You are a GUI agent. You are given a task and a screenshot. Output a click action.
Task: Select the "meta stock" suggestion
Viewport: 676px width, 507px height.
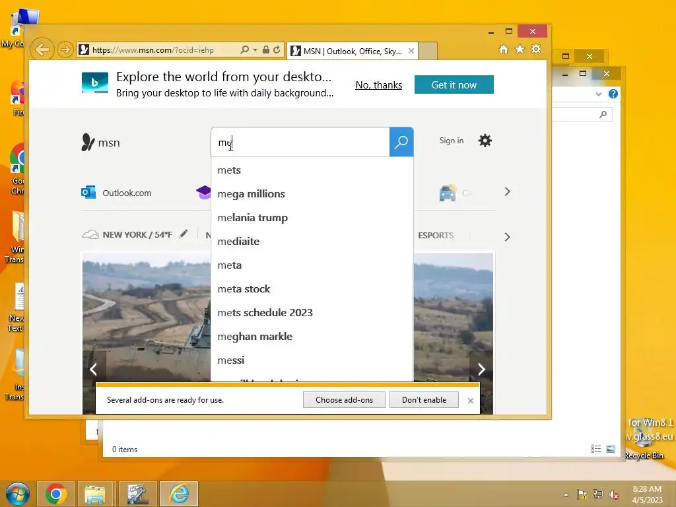point(312,289)
